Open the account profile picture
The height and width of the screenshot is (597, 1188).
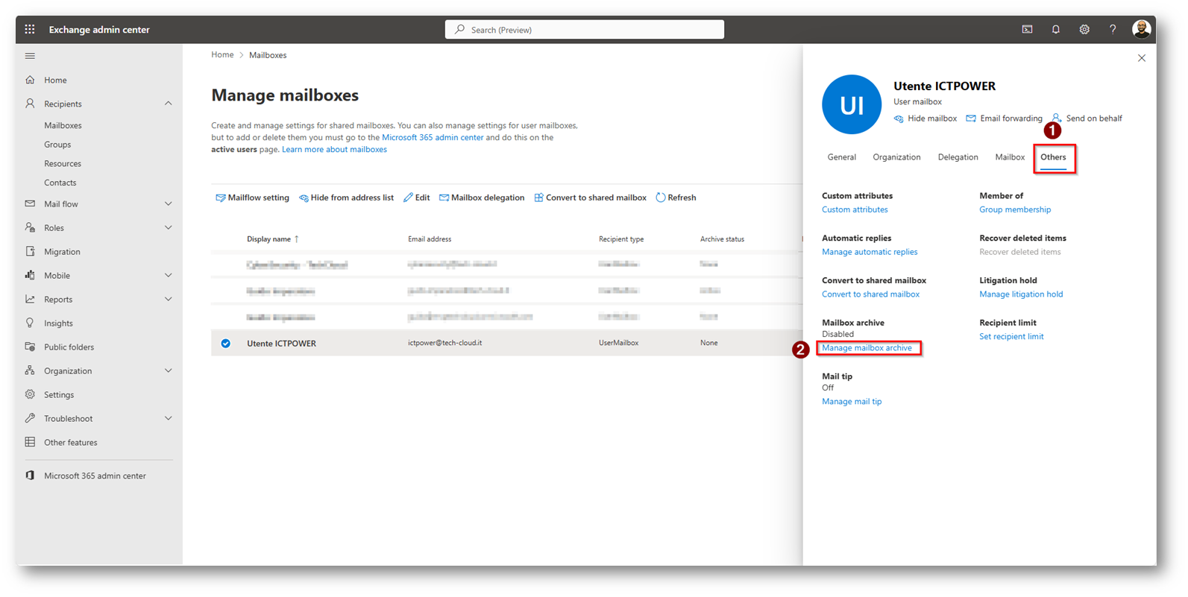[1141, 29]
